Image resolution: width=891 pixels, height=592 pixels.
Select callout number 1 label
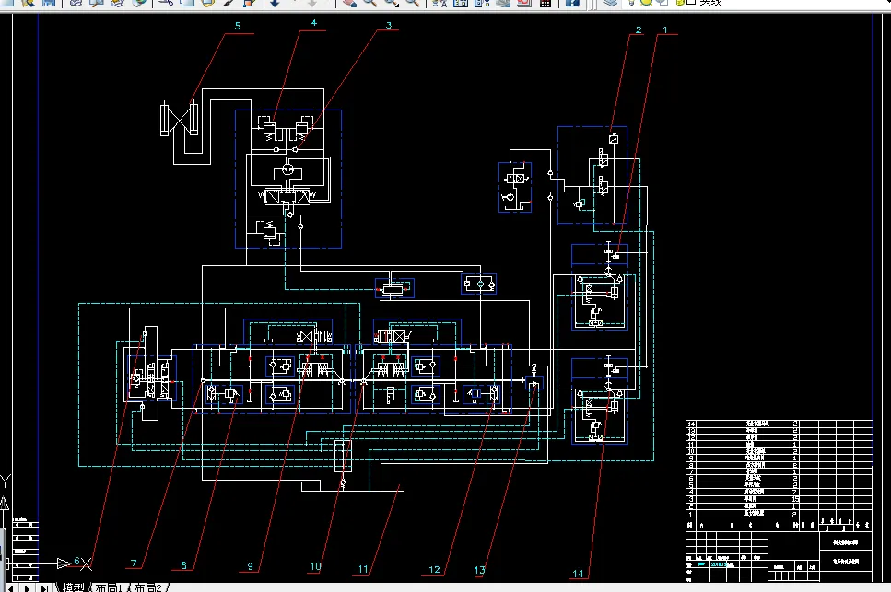(x=665, y=29)
